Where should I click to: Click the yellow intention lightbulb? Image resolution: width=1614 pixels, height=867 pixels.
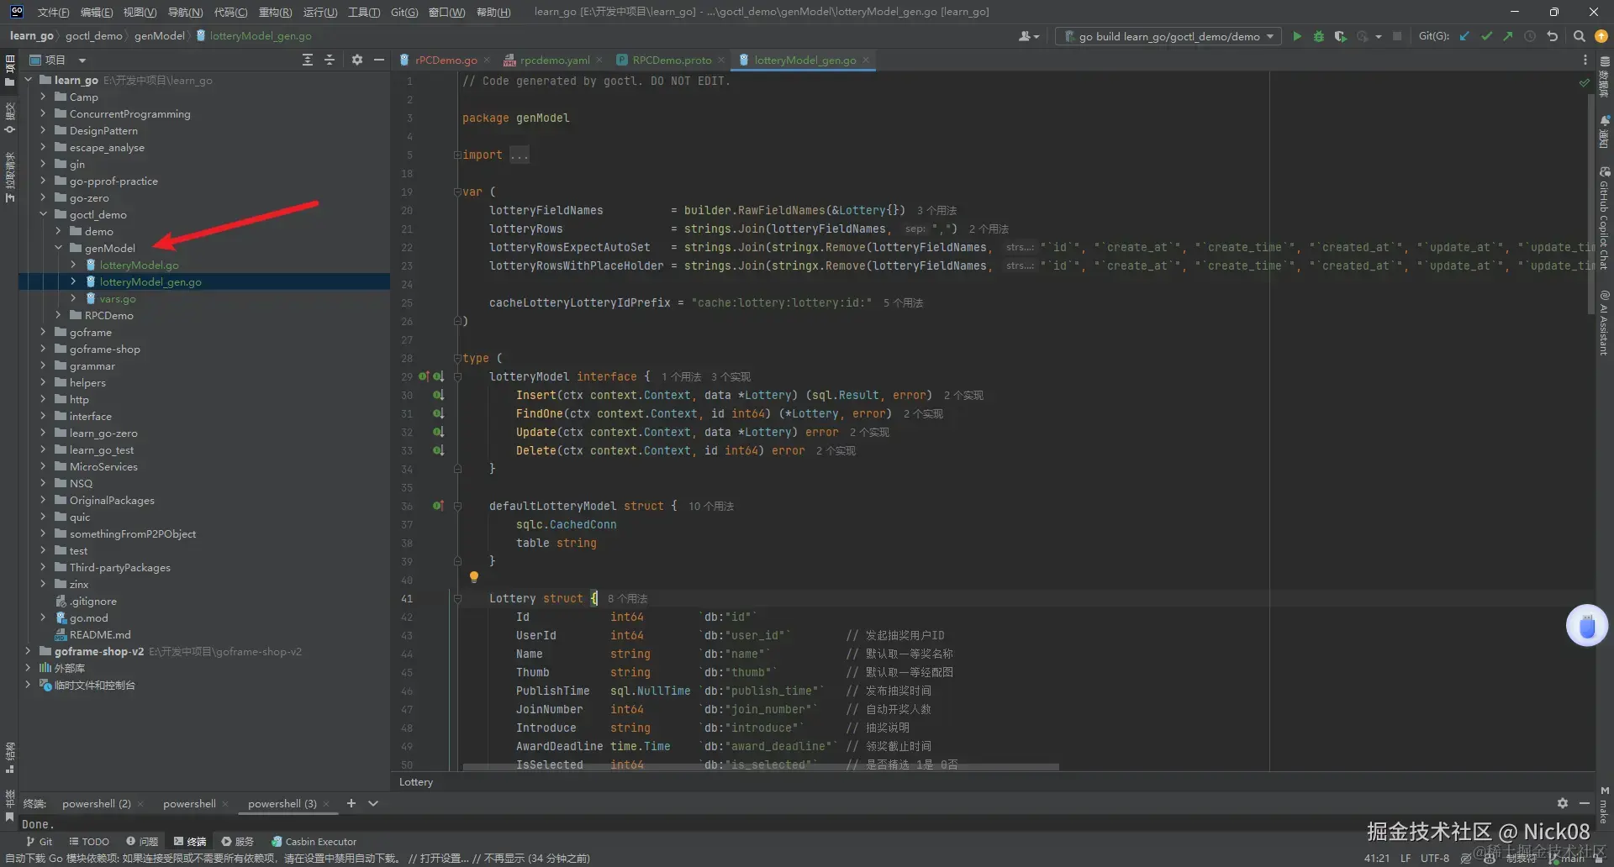(x=474, y=577)
